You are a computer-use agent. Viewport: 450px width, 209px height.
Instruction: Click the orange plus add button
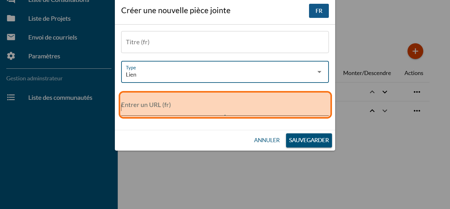pos(415,51)
